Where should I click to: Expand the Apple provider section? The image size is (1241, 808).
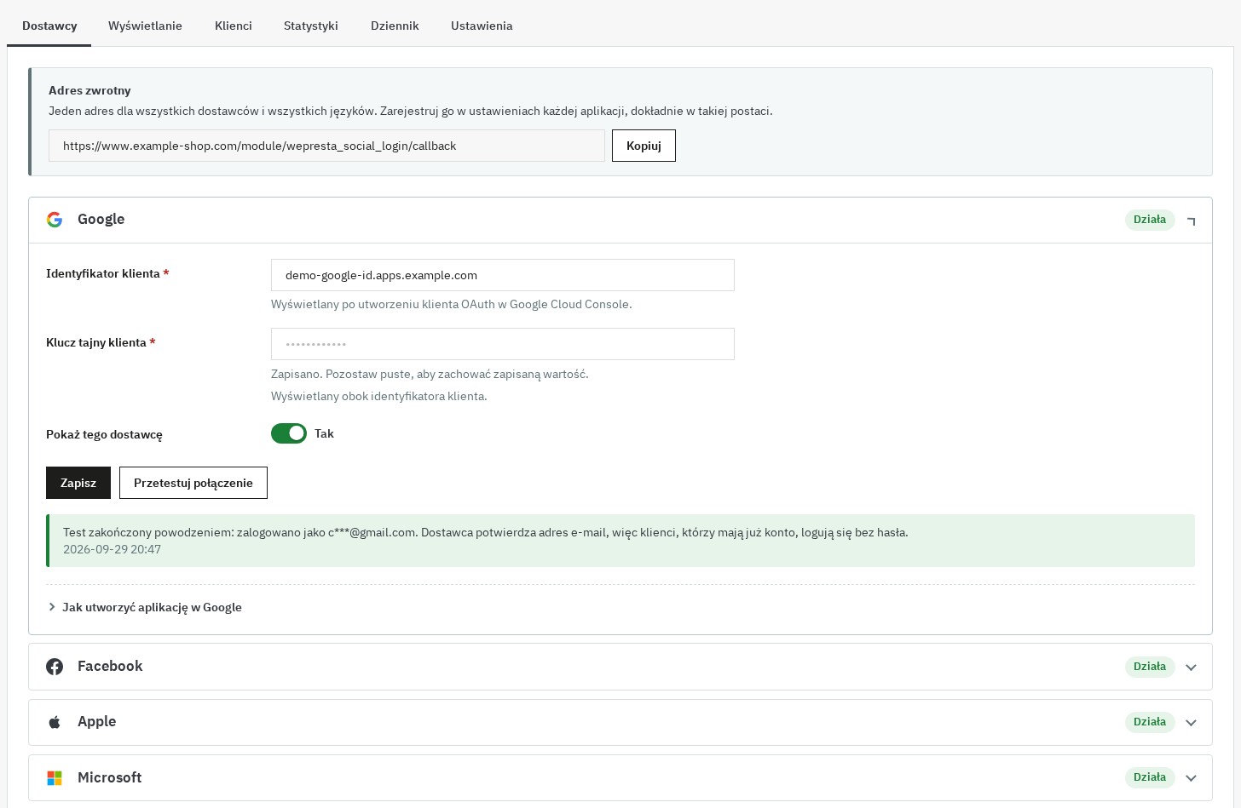tap(1192, 723)
